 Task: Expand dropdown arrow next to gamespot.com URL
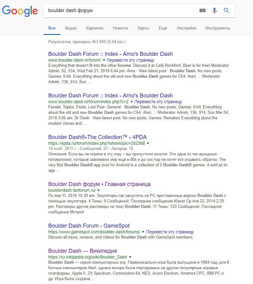(x=143, y=232)
